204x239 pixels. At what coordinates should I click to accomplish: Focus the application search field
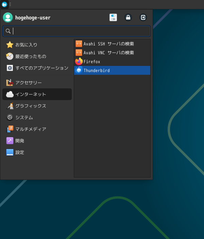pos(80,31)
